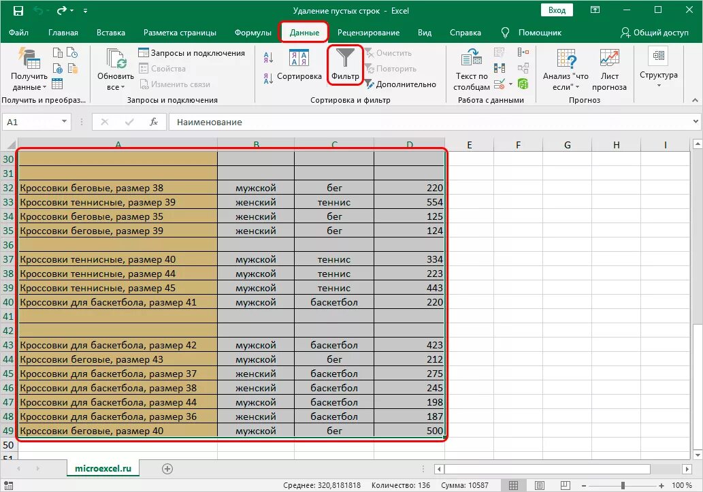Click Sort A to Z icon
Screen dimensions: 703x492
tap(269, 57)
